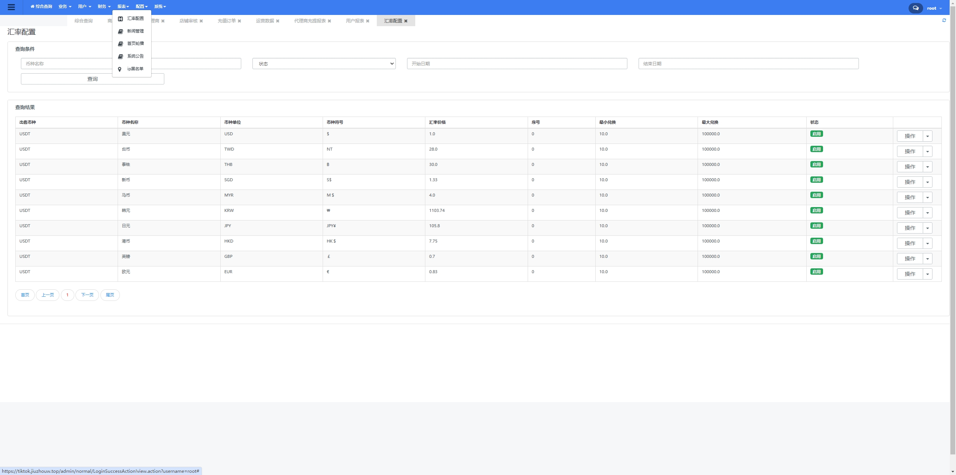This screenshot has width=956, height=475.
Task: Click the 结束日期 date input field
Action: 748,64
